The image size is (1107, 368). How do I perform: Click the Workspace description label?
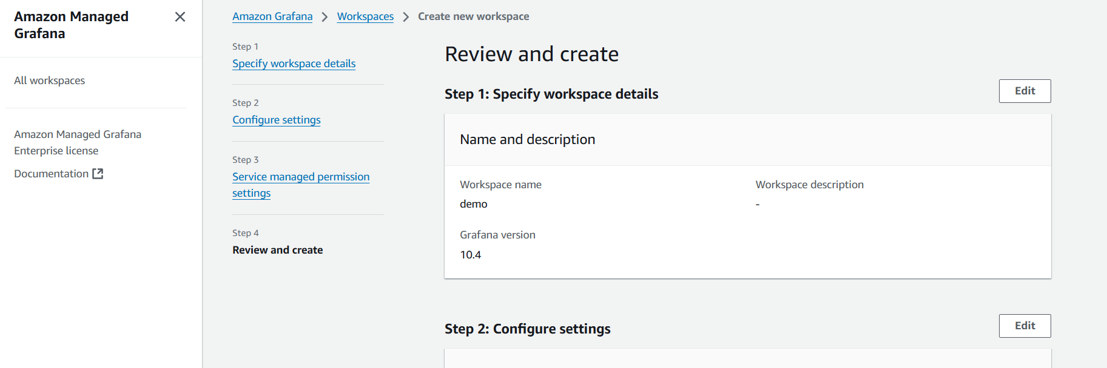[809, 185]
